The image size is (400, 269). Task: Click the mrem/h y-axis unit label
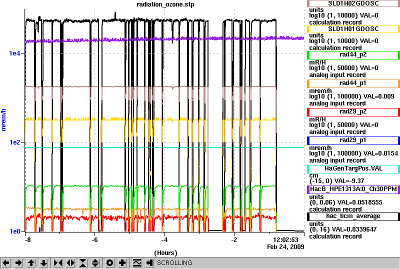pos(3,120)
